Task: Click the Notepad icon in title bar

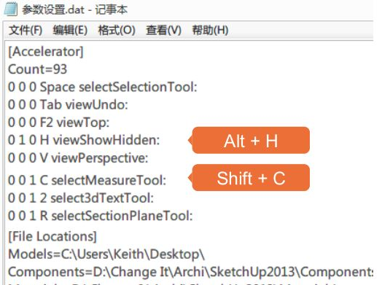Action: click(11, 9)
